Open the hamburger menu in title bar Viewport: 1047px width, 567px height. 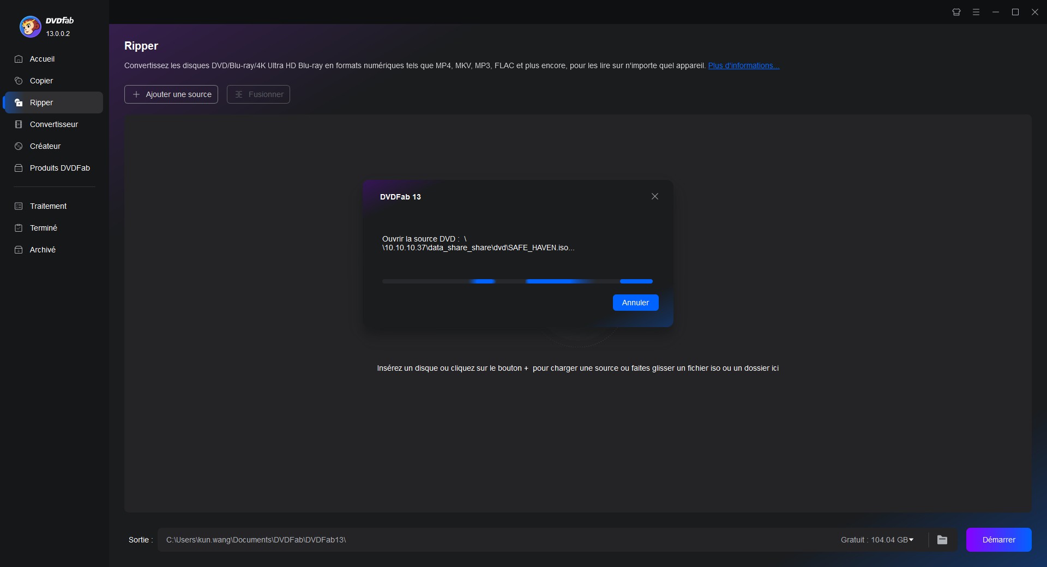tap(976, 12)
